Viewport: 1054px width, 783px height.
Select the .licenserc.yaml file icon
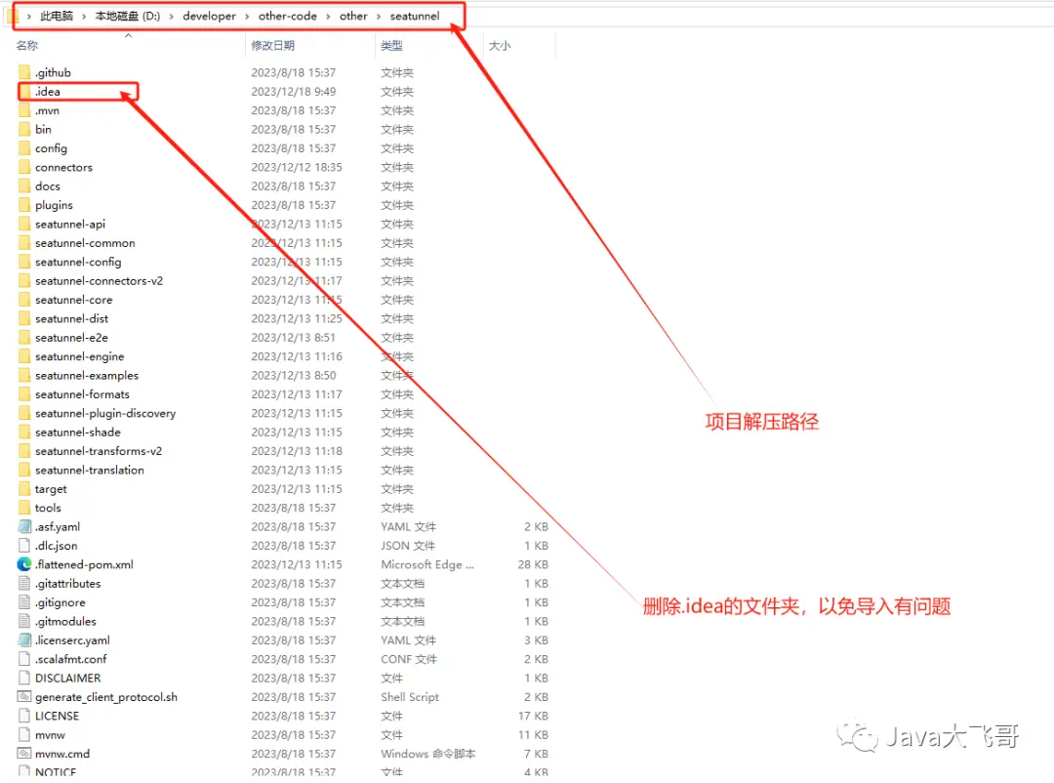click(24, 639)
